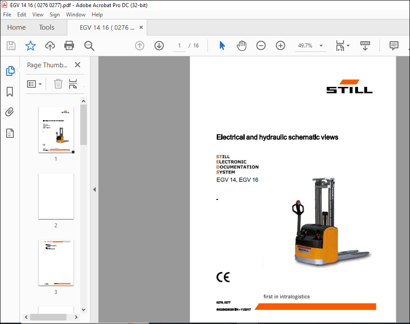Open zoom level 49.7% dropdown
Viewport: 410px width, 324px height.
[321, 46]
